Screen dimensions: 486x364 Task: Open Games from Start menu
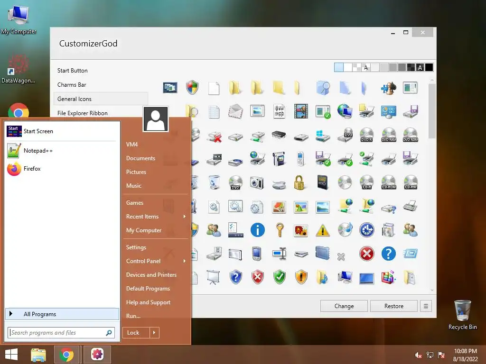[134, 203]
